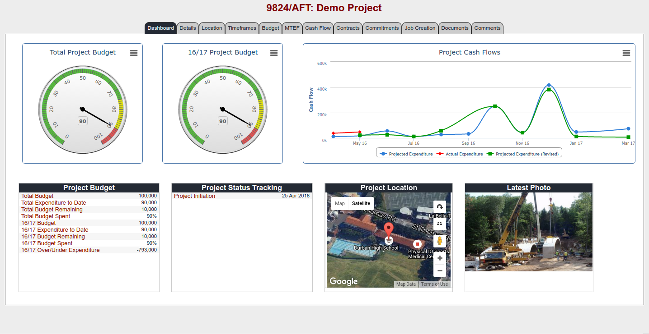The width and height of the screenshot is (649, 334).
Task: Click the Physical IQ Sports marker icon
Action: [417, 243]
